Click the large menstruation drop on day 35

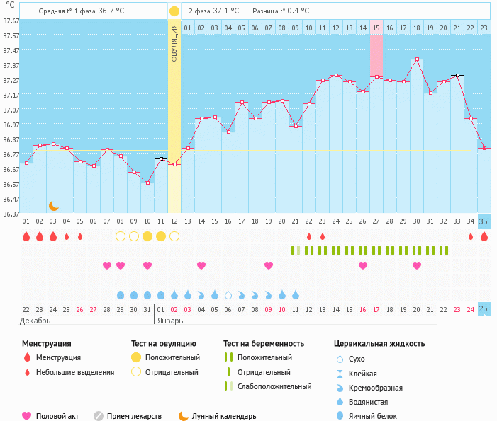[484, 236]
